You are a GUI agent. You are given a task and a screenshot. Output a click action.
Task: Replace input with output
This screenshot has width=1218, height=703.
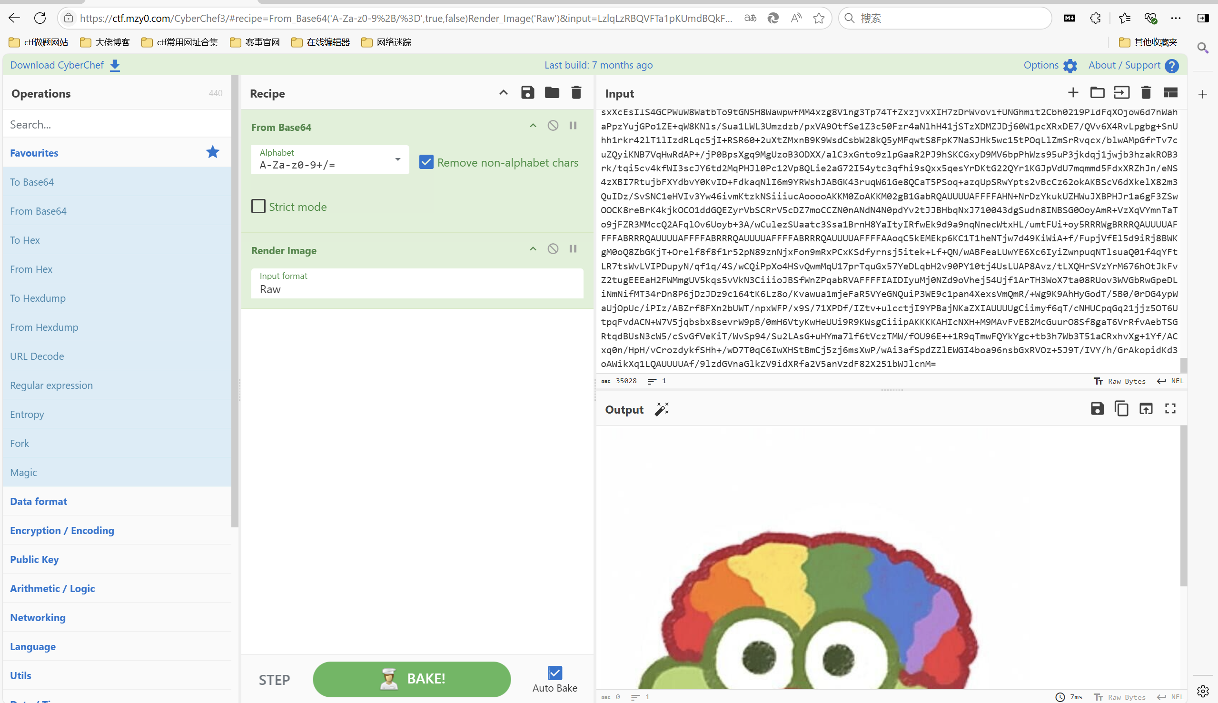click(1146, 408)
